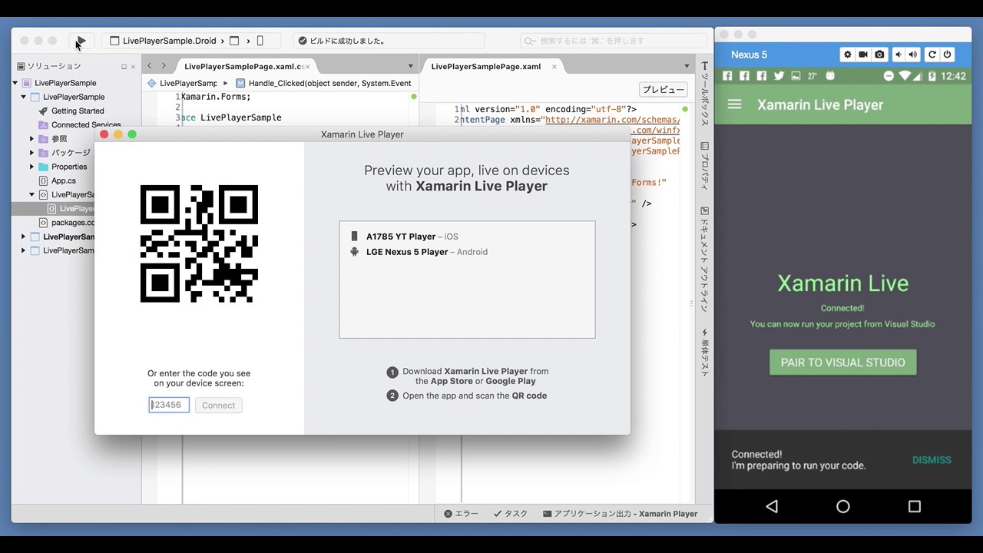Open the 単体テスト unit test side tab
The height and width of the screenshot is (553, 983).
[705, 352]
